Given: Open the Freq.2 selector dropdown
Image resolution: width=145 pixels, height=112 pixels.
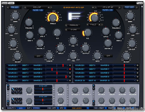Looking at the screenshot, I should click(93, 25).
